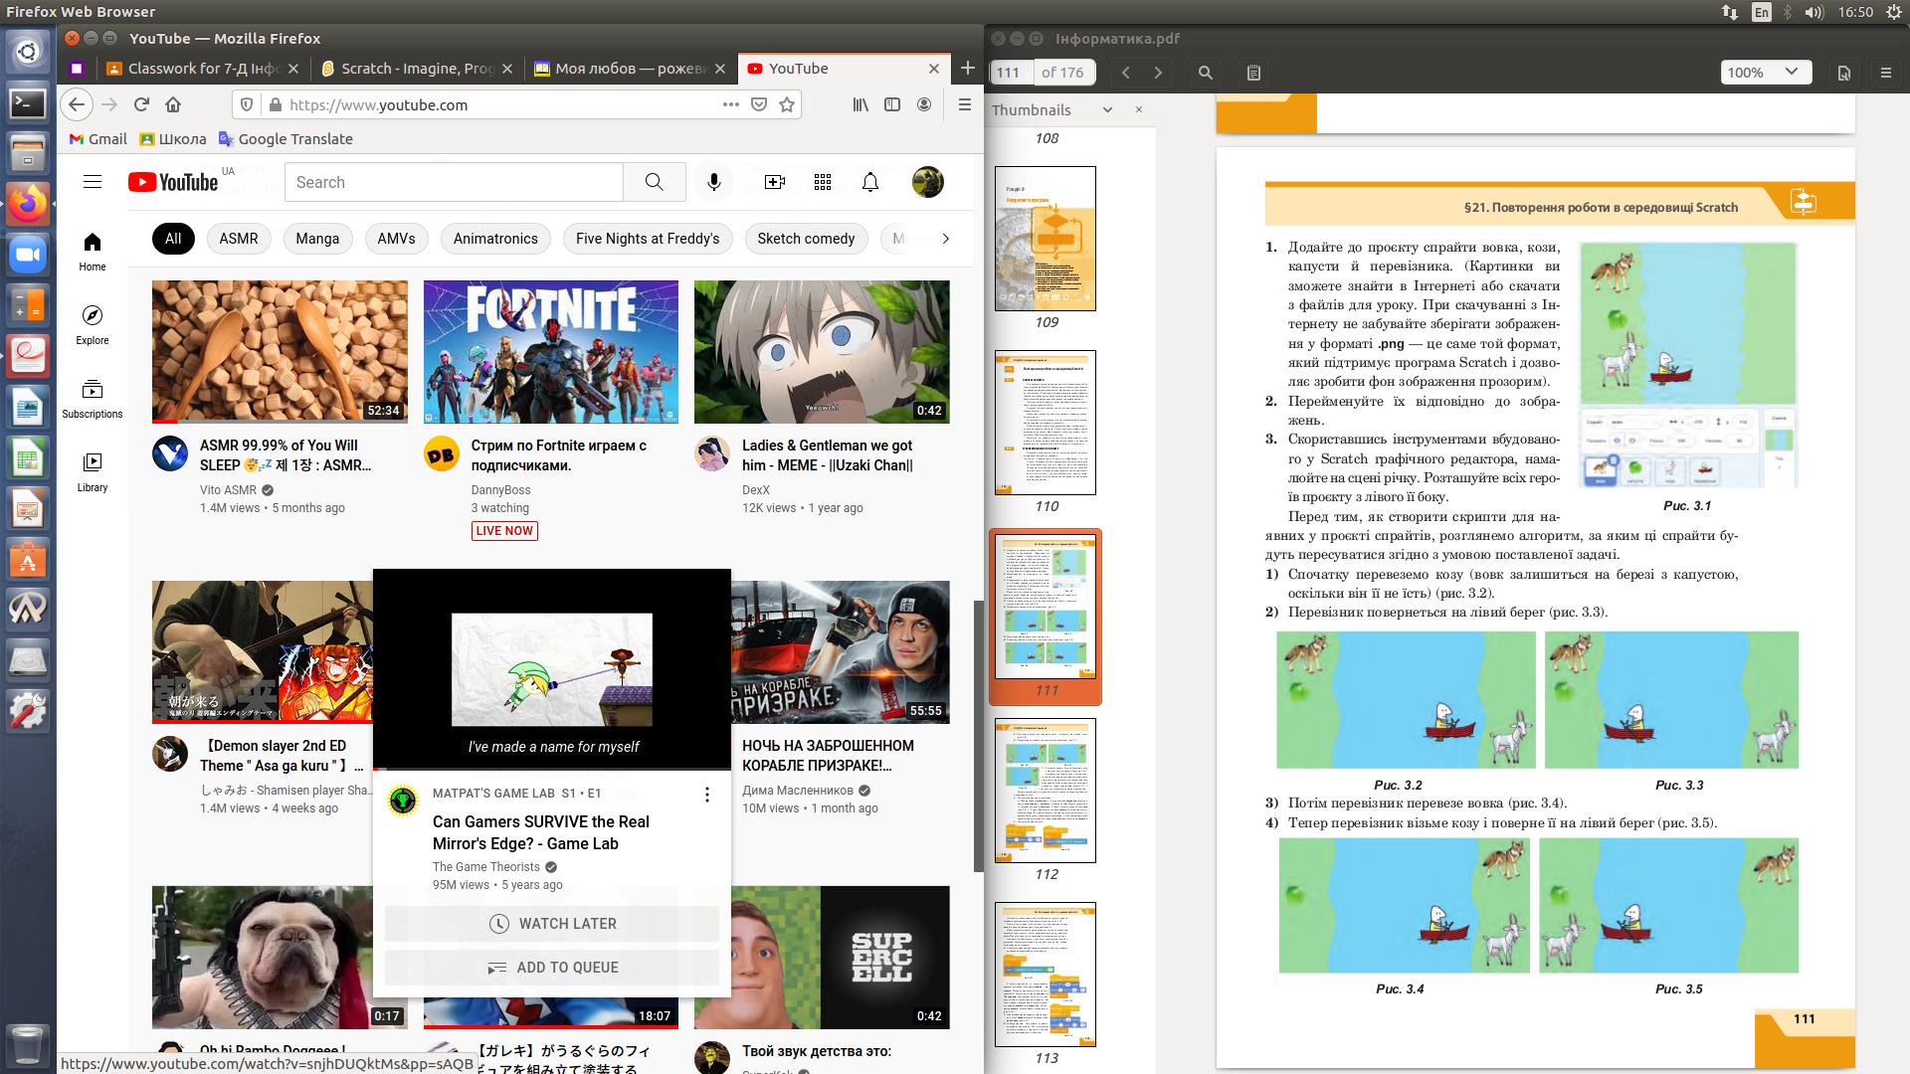Select the Manga filter chip
This screenshot has height=1074, width=1910.
317,239
